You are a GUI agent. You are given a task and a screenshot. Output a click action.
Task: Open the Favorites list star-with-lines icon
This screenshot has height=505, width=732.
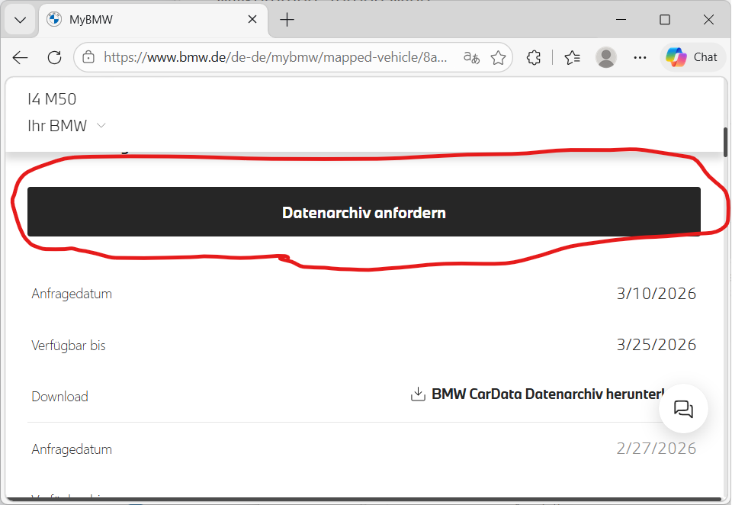click(572, 57)
